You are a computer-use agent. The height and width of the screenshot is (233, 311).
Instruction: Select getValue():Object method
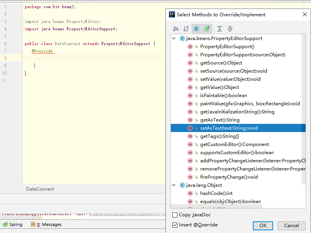point(219,87)
